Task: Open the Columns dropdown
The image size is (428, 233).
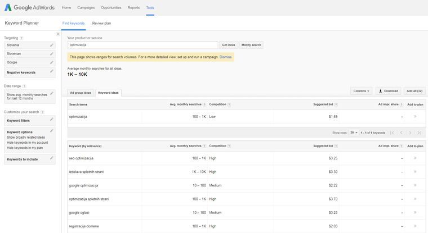Action: coord(361,91)
